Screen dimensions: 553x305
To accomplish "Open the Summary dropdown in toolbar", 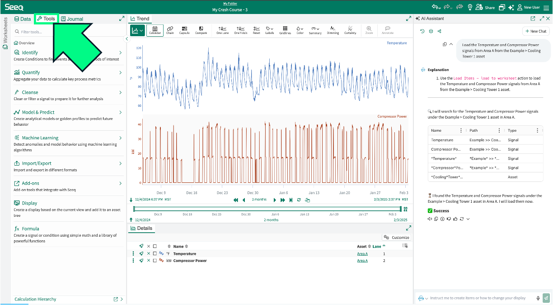I will point(315,30).
